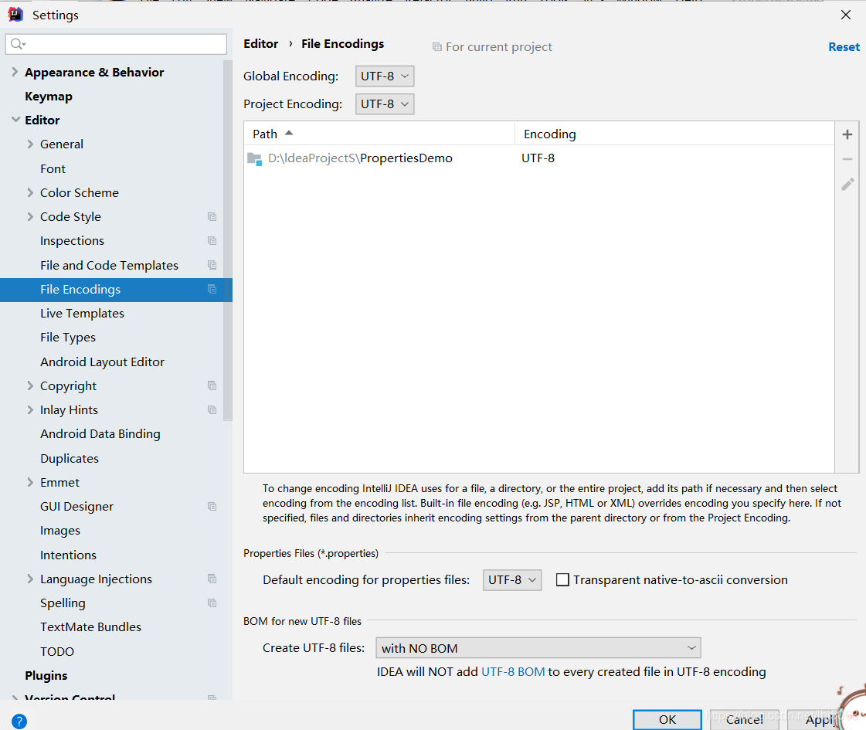The image size is (866, 730).
Task: Click the pencil edit icon beside table
Action: click(847, 185)
